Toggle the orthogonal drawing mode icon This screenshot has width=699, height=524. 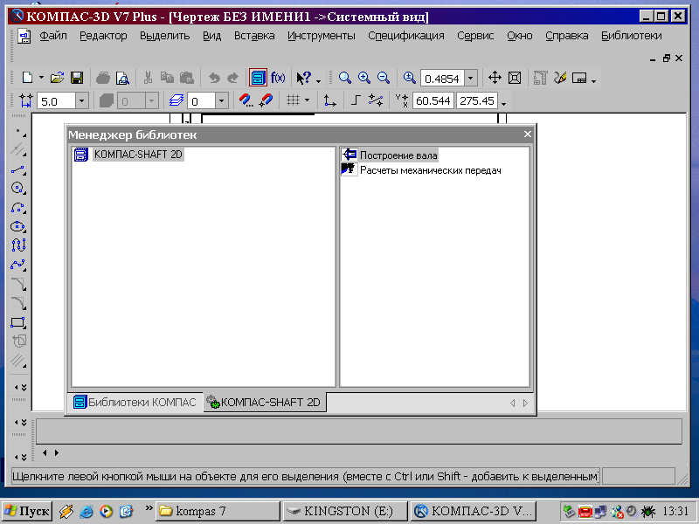pos(356,100)
